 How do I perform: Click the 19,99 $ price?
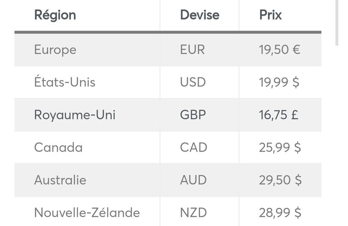click(x=279, y=82)
